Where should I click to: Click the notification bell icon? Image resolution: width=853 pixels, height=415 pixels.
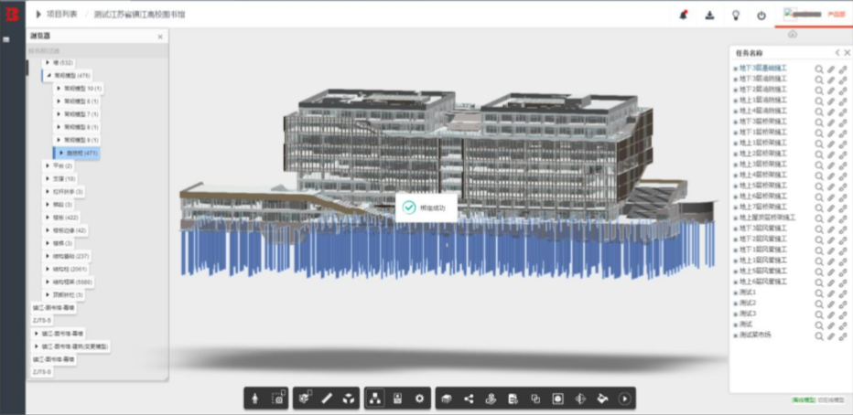(x=684, y=16)
